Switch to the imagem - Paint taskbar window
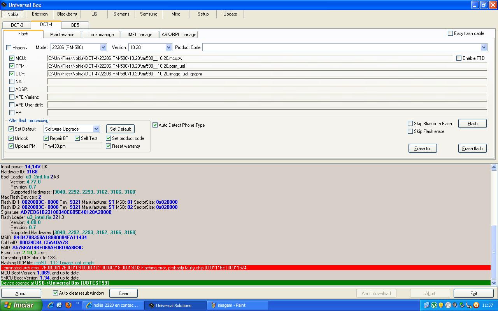498x311 pixels. pyautogui.click(x=237, y=305)
